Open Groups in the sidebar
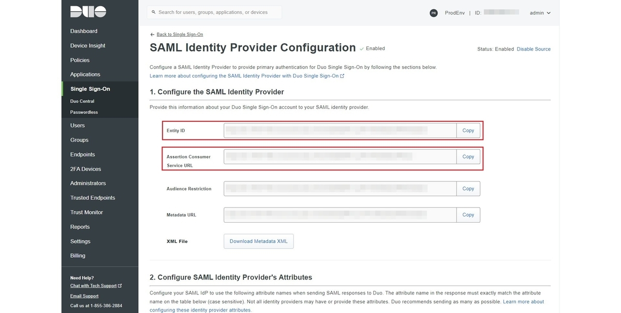The width and height of the screenshot is (621, 313). [x=79, y=140]
